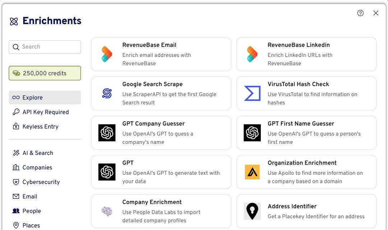Image resolution: width=388 pixels, height=230 pixels.
Task: Click the People Data Labs logo icon
Action: click(x=107, y=211)
